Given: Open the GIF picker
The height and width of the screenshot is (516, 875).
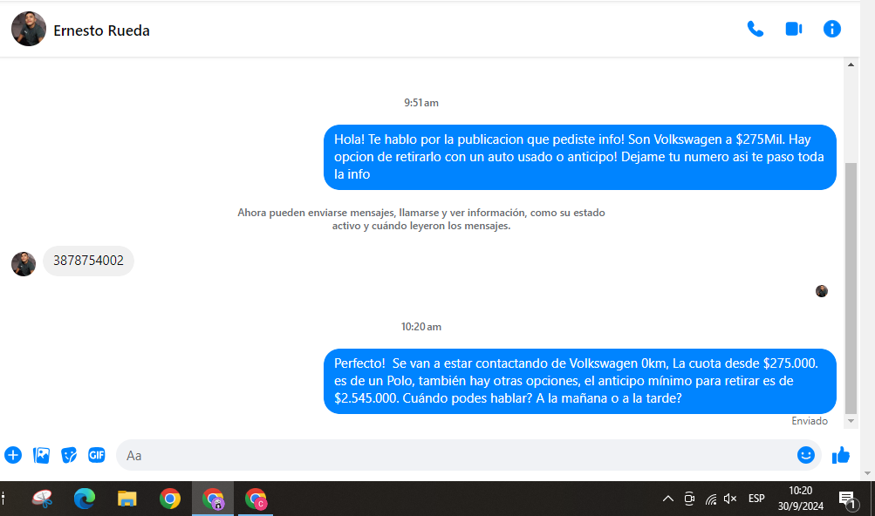Looking at the screenshot, I should click(97, 455).
